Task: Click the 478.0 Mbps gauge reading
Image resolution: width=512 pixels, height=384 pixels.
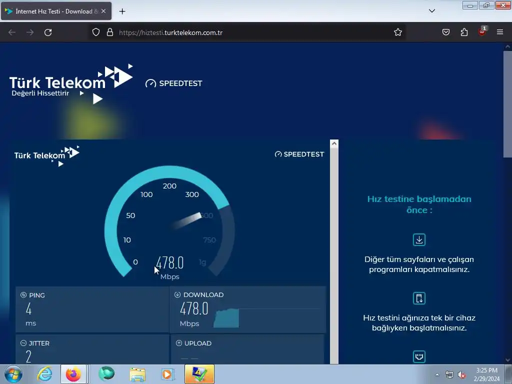Action: (x=170, y=262)
